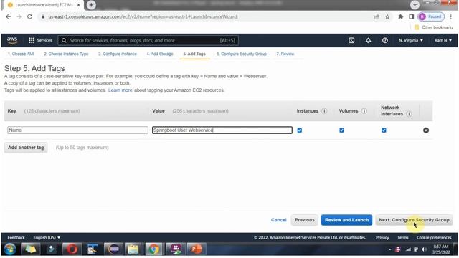Click the Previous button
Viewport: 459px width, 258px height.
[304, 220]
